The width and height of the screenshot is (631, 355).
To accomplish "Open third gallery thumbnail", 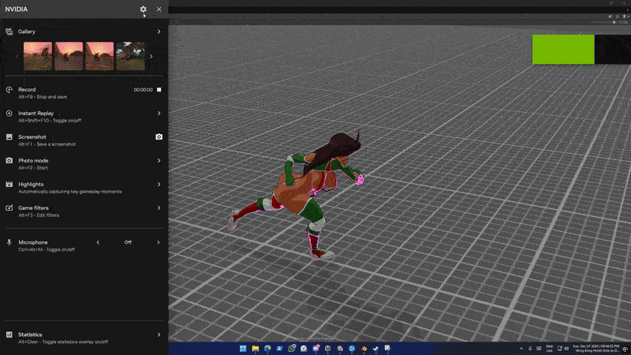I will pos(99,56).
